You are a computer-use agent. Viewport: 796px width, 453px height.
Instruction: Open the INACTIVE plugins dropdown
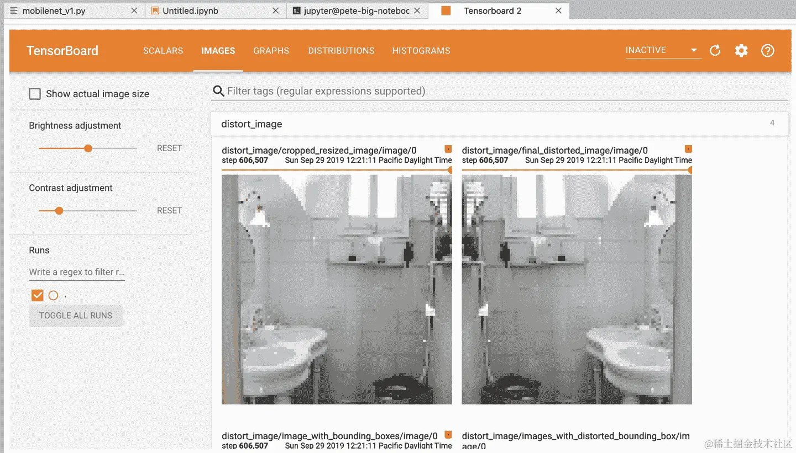[x=663, y=50]
